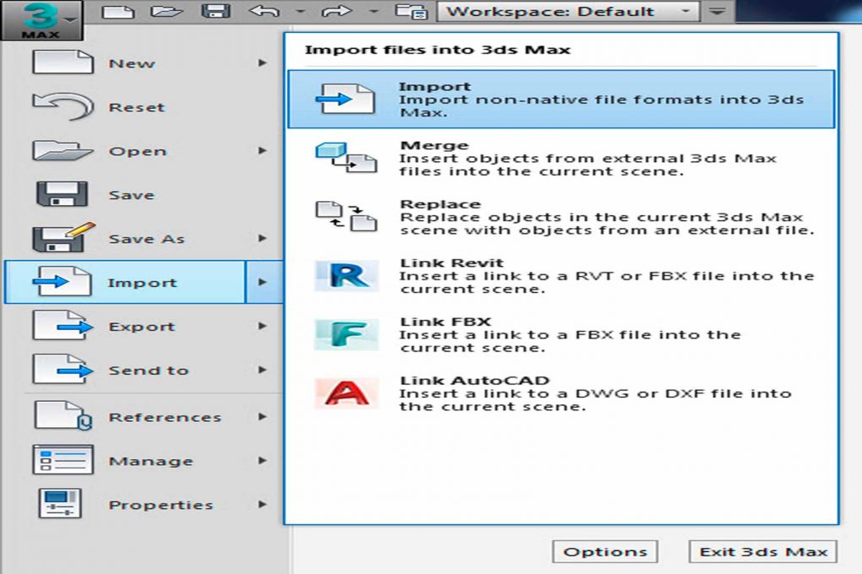Viewport: 862px width, 574px height.
Task: Open the References menu item
Action: [164, 416]
